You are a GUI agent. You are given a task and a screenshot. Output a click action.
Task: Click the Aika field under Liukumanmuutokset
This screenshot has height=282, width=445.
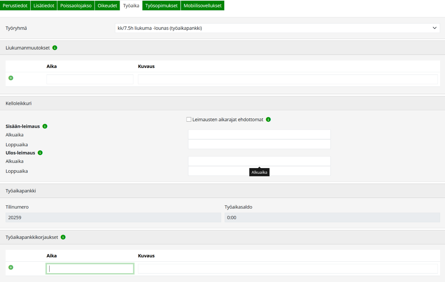tap(90, 79)
